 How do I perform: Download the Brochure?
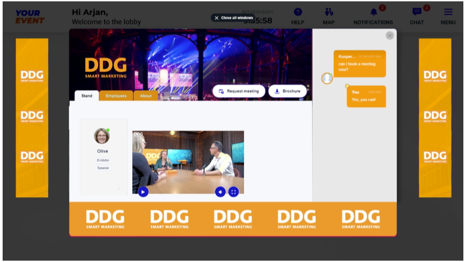[x=287, y=91]
